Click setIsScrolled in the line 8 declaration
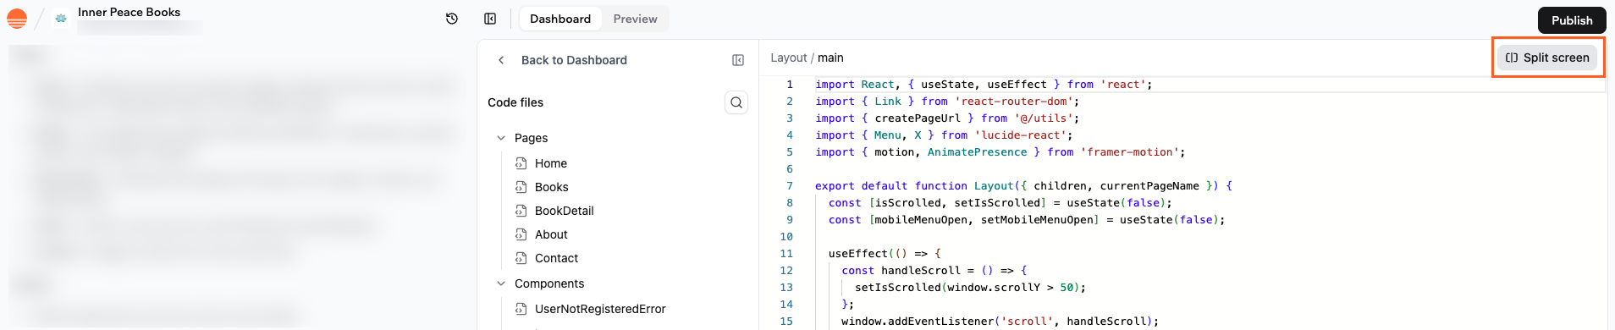Screen dimensions: 1615x330 coord(997,203)
